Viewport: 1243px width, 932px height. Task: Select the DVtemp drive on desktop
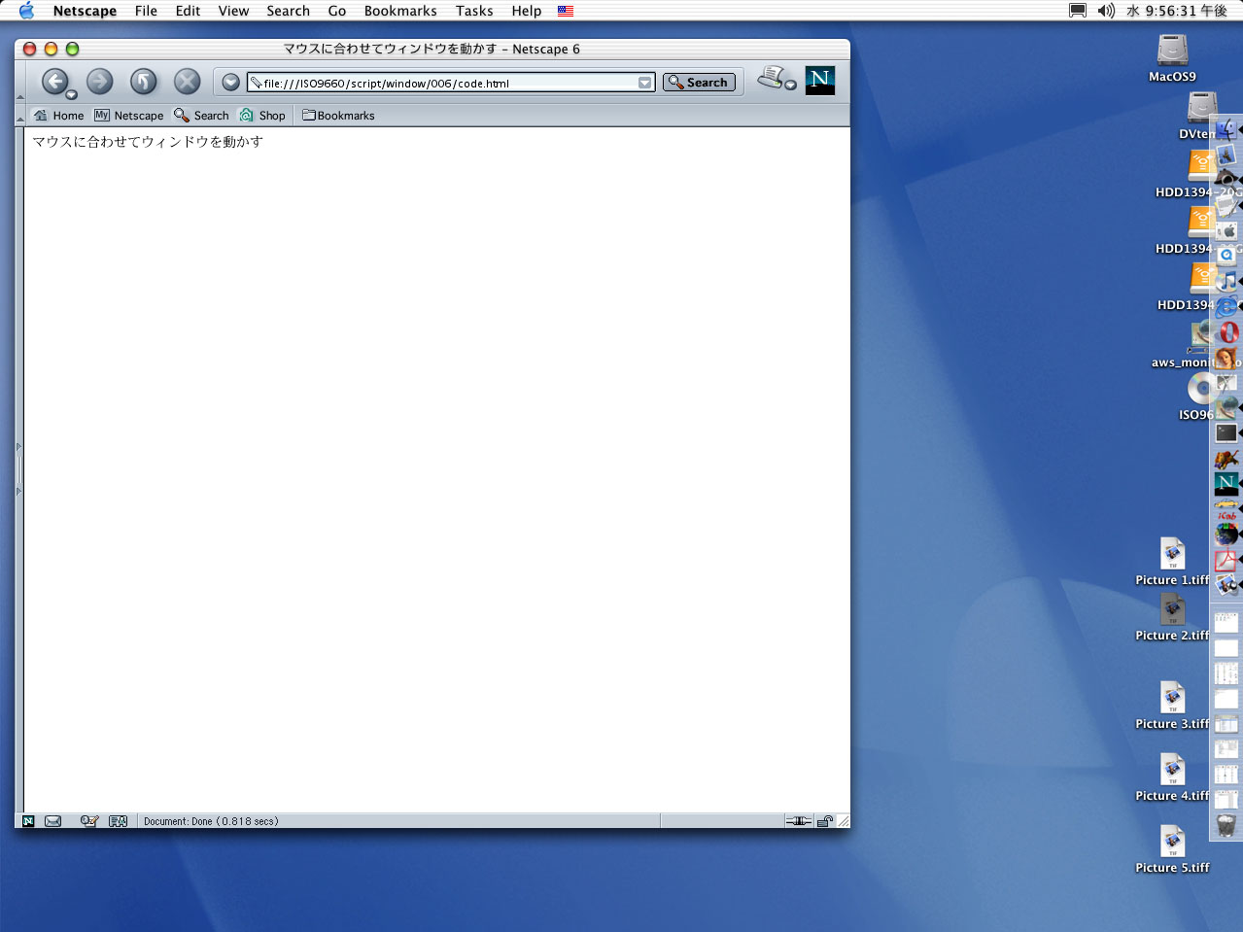click(1202, 107)
